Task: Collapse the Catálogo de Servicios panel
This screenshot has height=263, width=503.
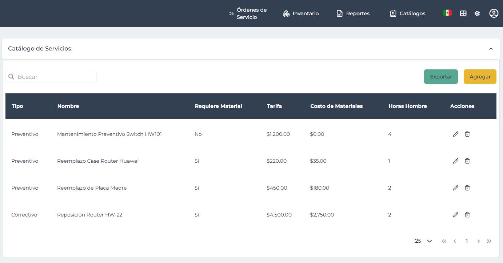Action: click(x=491, y=49)
